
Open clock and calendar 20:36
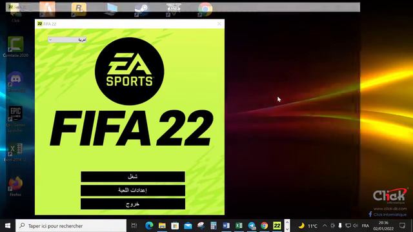(x=383, y=226)
